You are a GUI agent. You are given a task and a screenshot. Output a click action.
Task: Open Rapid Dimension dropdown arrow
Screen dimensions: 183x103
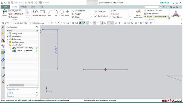(x=142, y=17)
